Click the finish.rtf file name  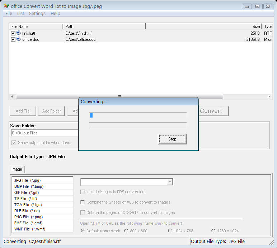coord(29,33)
